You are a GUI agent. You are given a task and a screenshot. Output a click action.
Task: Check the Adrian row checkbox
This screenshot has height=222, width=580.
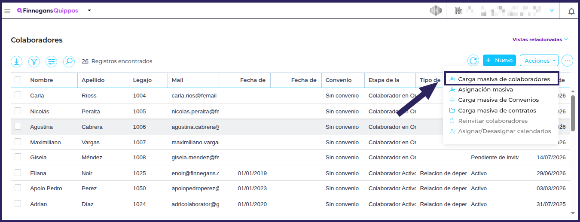coord(18,204)
